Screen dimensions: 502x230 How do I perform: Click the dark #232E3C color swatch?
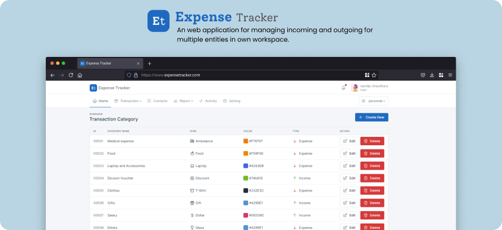(246, 190)
